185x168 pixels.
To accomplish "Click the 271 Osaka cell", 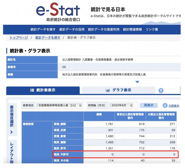I will point(161,124).
